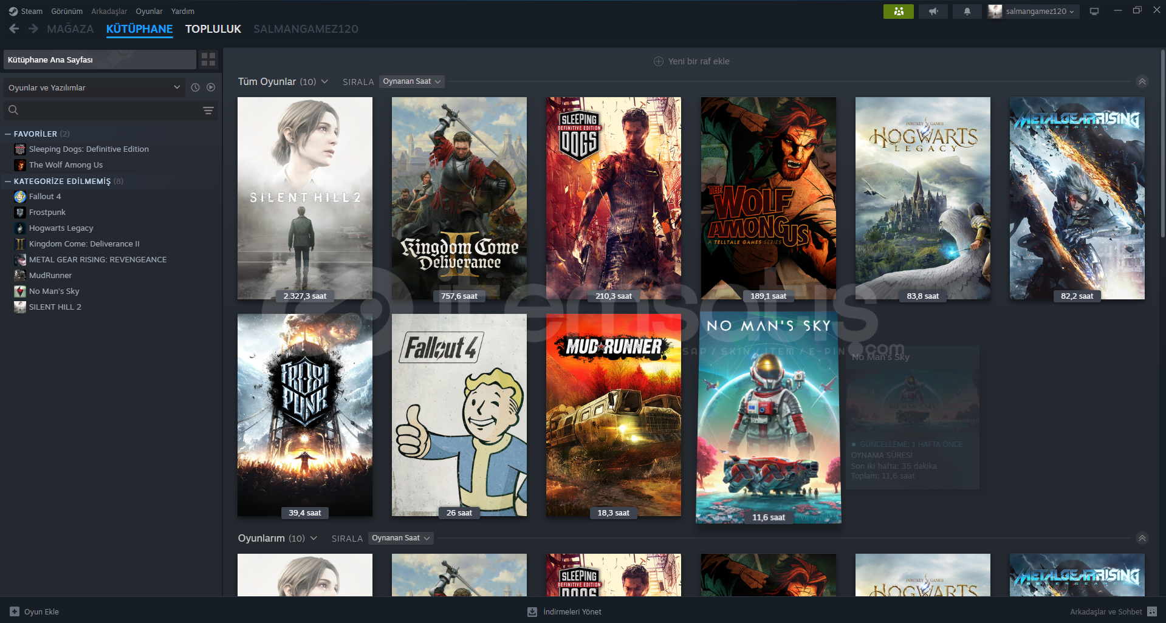Open Arkadaşlar ve Sohbet
1166x623 pixels.
[1106, 611]
